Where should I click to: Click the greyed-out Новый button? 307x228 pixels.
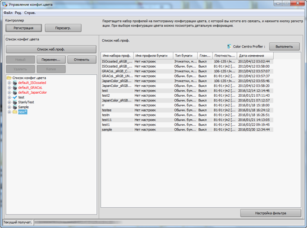(20, 59)
